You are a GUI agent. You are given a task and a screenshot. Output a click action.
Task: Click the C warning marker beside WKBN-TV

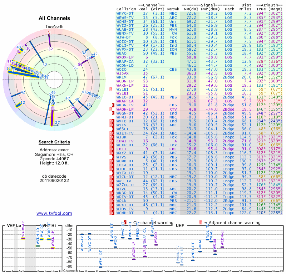(113, 105)
